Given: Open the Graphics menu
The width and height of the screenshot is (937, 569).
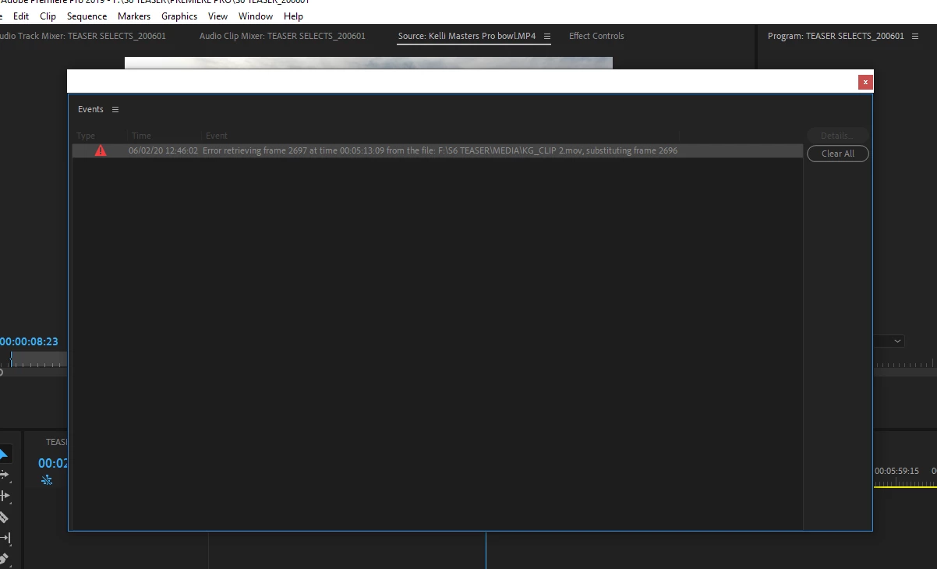Looking at the screenshot, I should coord(179,16).
